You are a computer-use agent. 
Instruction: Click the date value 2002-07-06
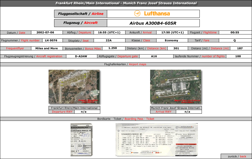coord(45,32)
